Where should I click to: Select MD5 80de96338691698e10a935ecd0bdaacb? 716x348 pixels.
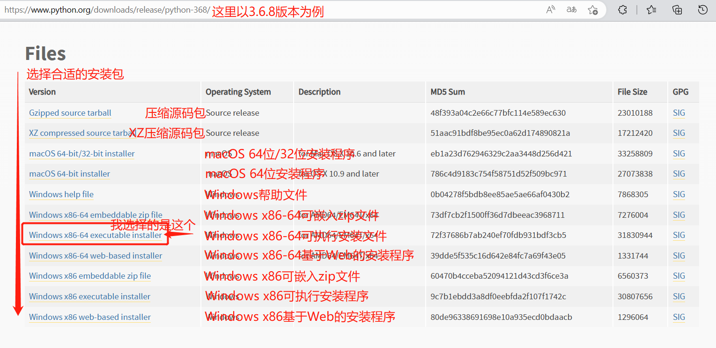[502, 317]
